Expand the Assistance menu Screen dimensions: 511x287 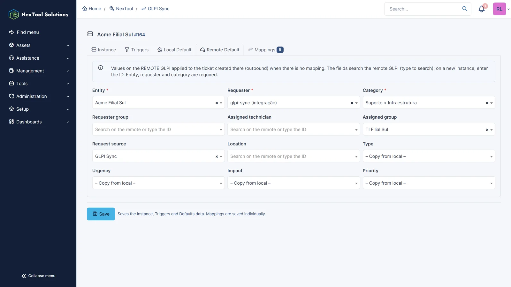point(38,58)
